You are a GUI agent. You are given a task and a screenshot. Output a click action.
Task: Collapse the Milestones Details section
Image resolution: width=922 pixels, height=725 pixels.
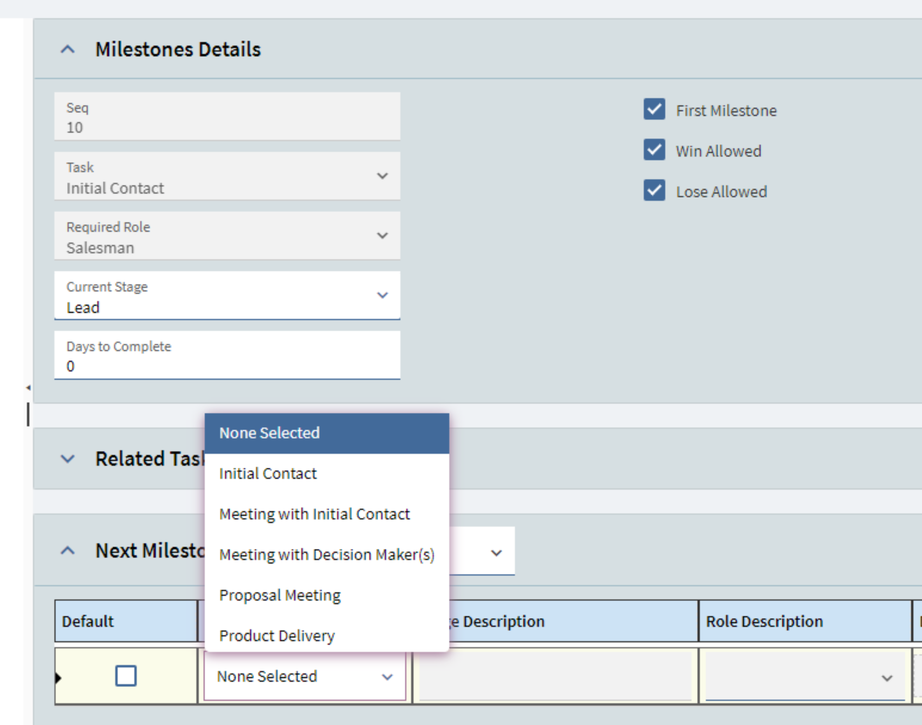(x=68, y=49)
